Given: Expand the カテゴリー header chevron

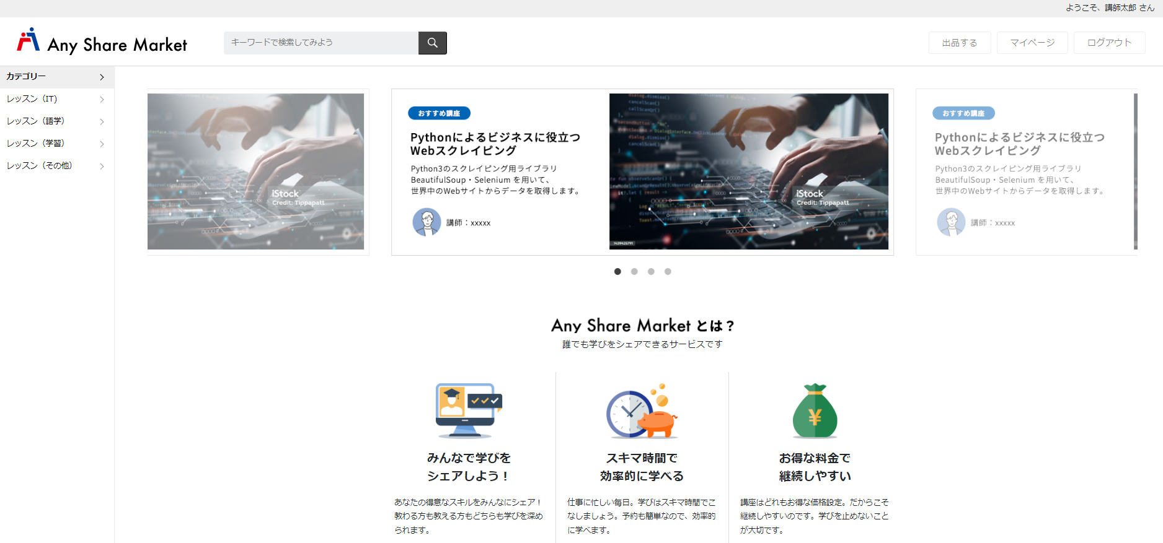Looking at the screenshot, I should (x=102, y=77).
